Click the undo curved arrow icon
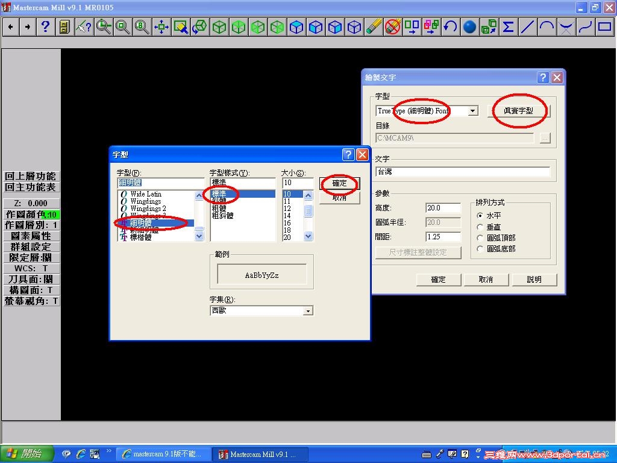Viewport: 617px width, 463px height. (451, 27)
